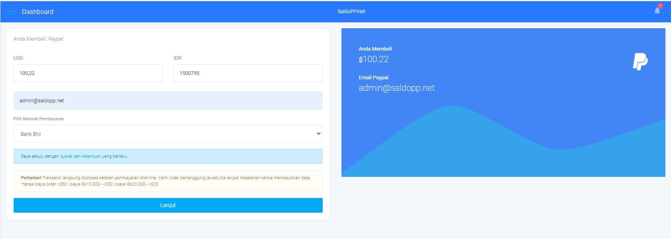This screenshot has width=671, height=239.
Task: Click the Pilih Metode Pembayaran label
Action: coord(39,119)
